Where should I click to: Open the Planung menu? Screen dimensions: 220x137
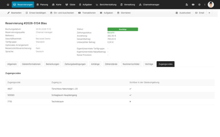[42, 5]
